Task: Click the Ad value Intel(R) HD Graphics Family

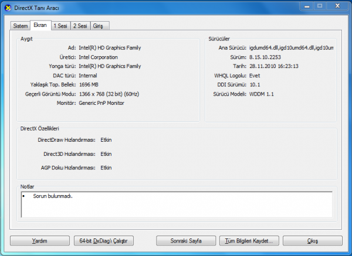Action: (x=110, y=48)
